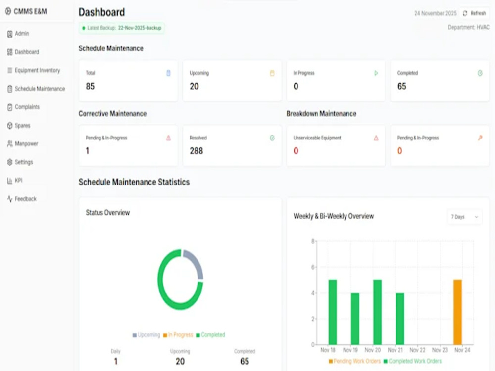
Task: Click the orange In Progress legend swatch
Action: click(x=165, y=335)
